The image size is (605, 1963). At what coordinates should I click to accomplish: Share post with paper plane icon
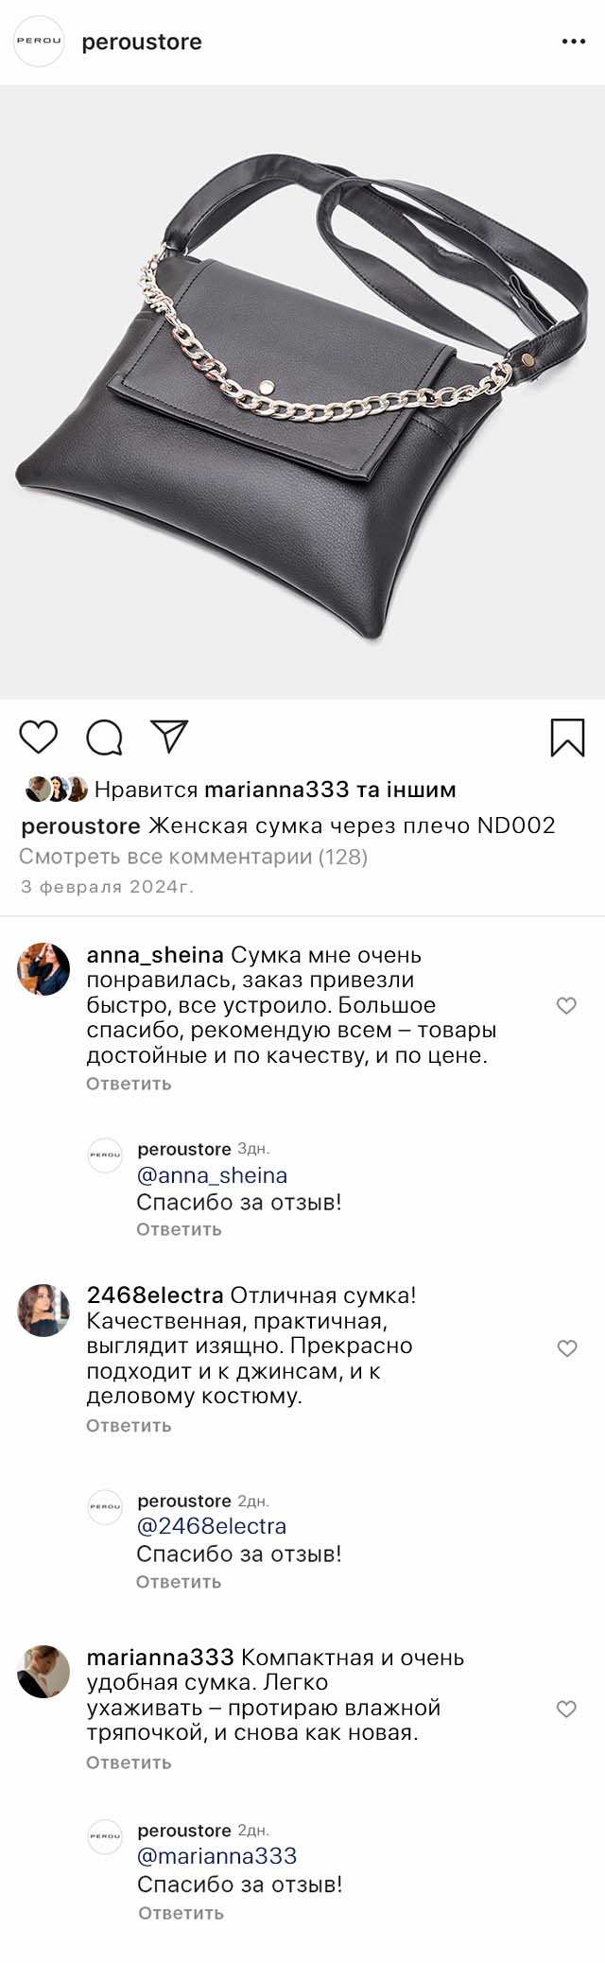click(170, 736)
